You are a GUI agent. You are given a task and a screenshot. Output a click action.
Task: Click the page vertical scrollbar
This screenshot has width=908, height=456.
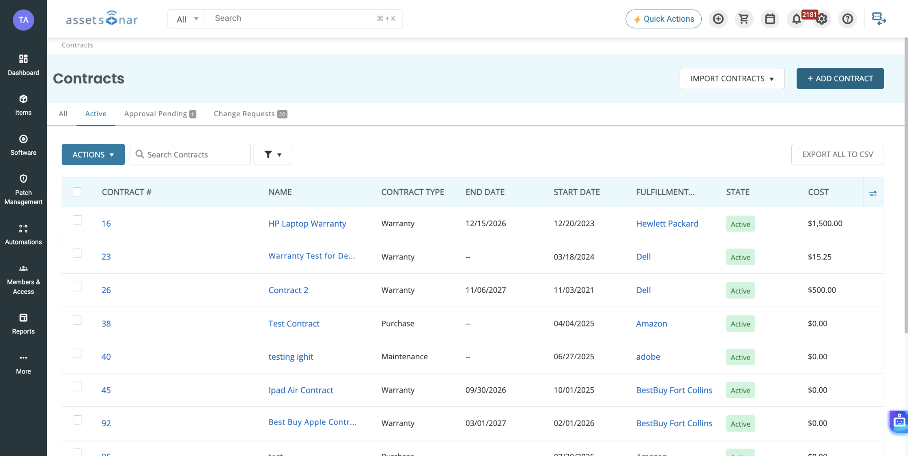tap(906, 185)
